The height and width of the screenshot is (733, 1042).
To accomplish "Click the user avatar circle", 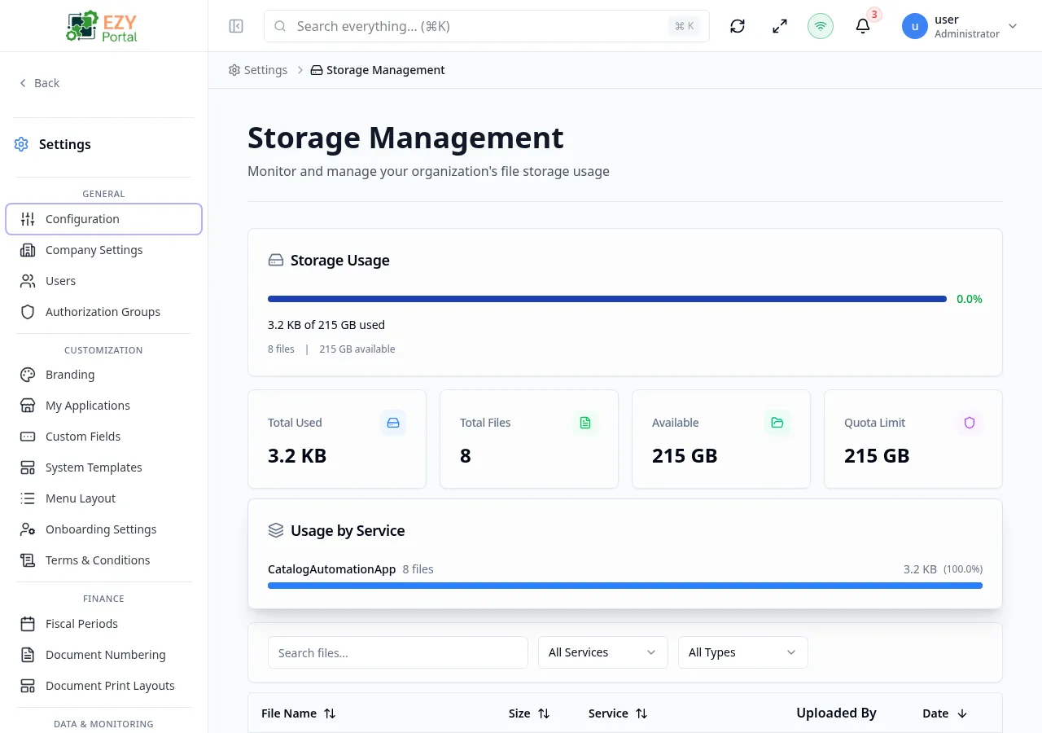I will point(915,26).
